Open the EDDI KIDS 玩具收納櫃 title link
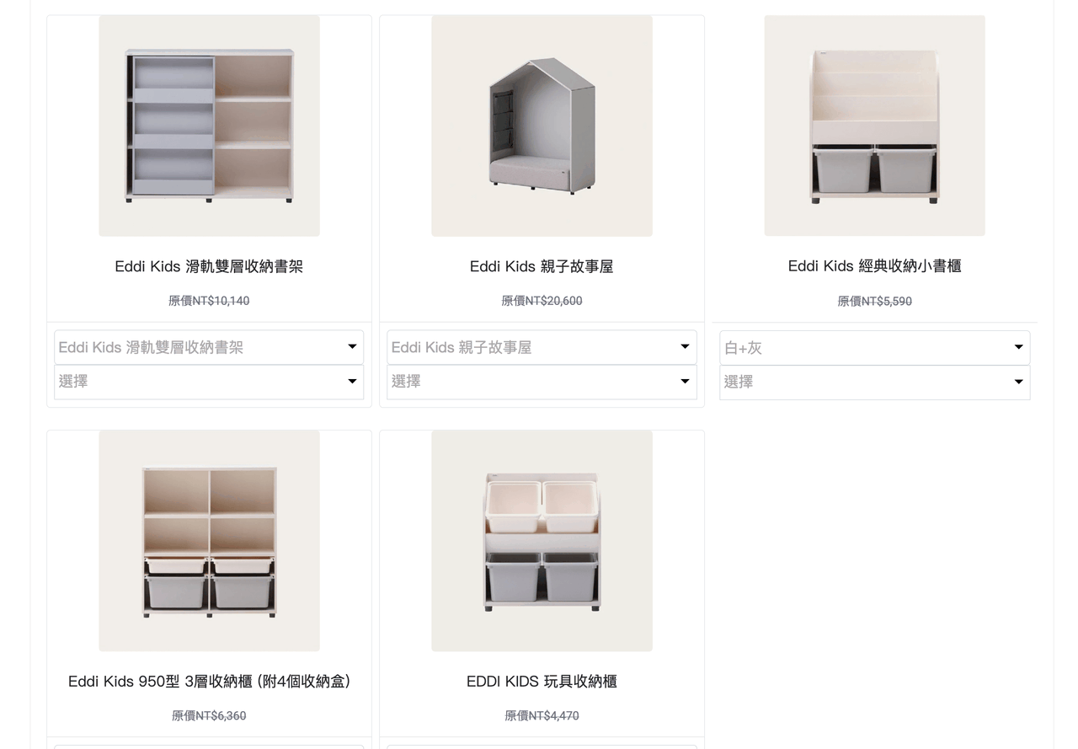 [x=542, y=682]
